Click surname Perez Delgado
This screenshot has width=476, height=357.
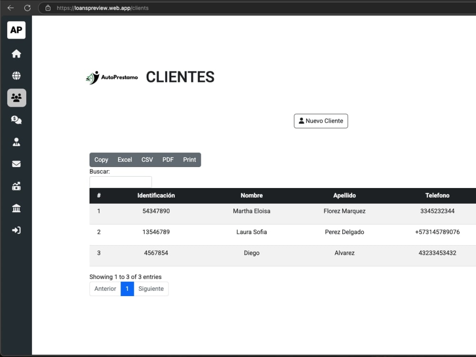pos(345,232)
